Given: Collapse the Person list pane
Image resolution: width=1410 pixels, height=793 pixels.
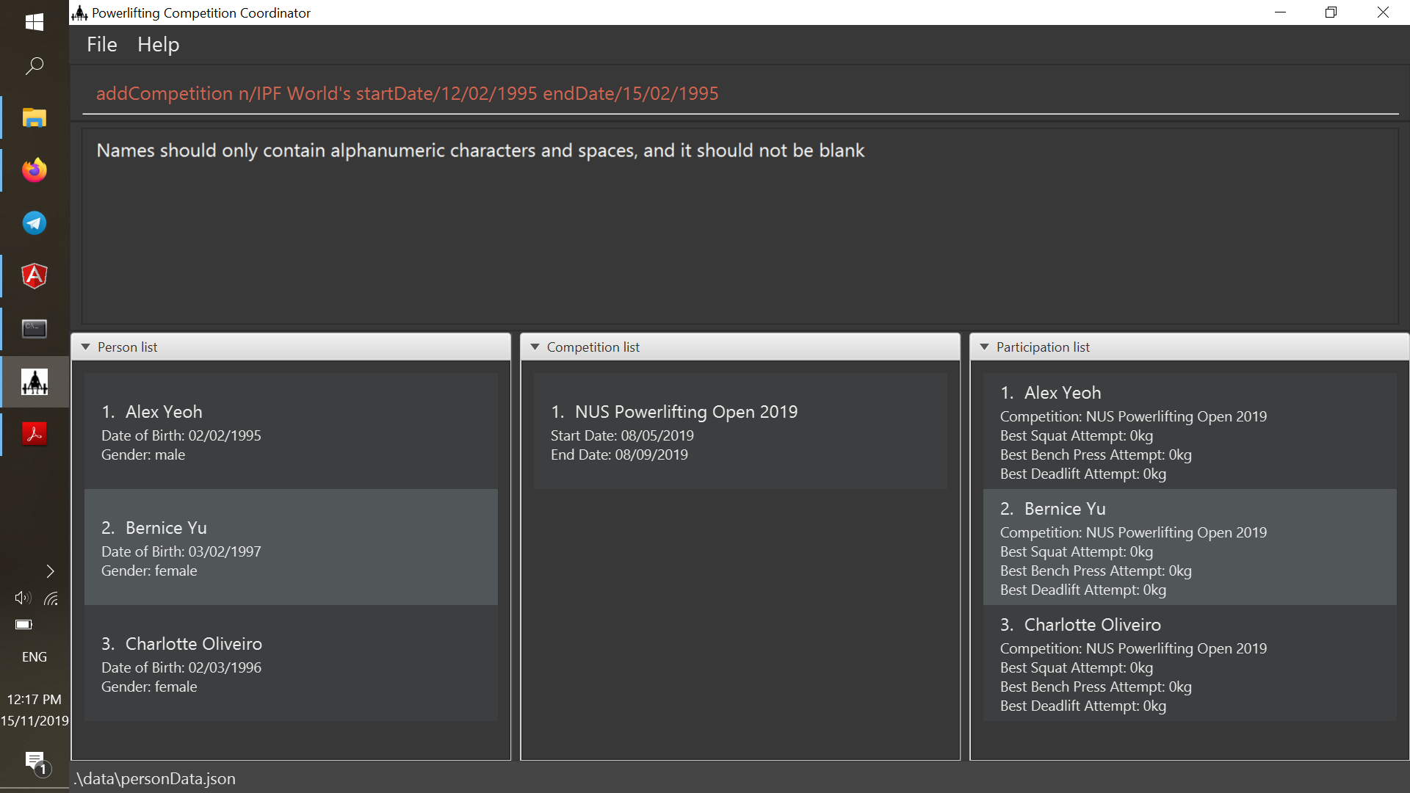Looking at the screenshot, I should click(x=86, y=347).
